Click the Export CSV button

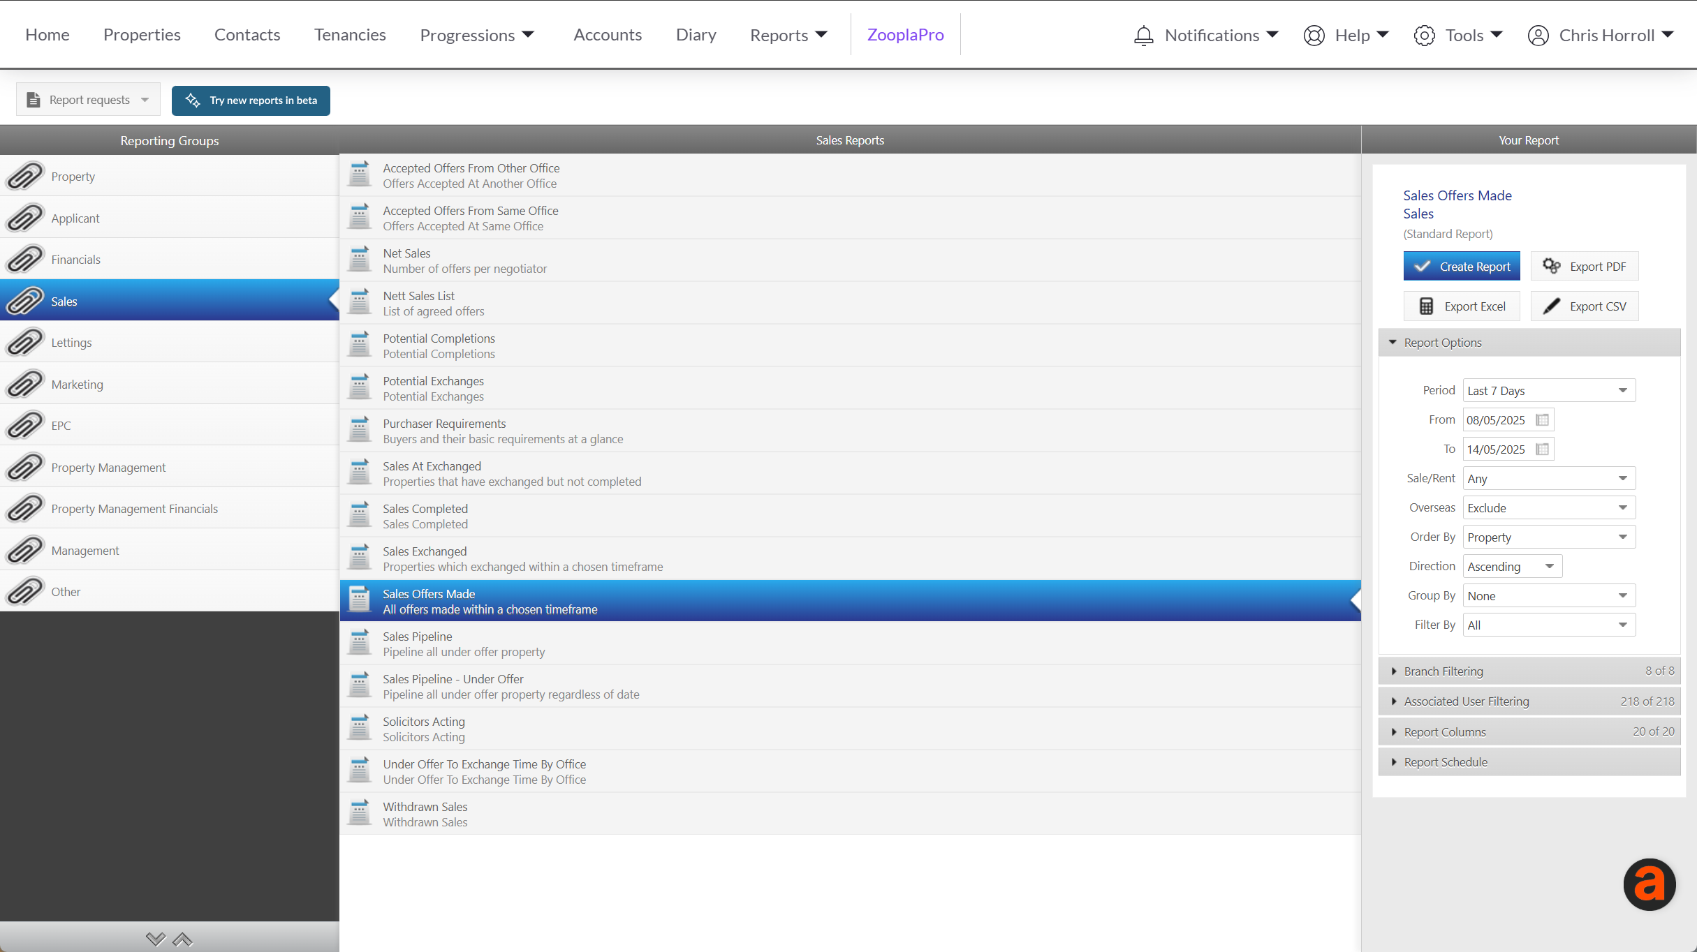tap(1584, 306)
